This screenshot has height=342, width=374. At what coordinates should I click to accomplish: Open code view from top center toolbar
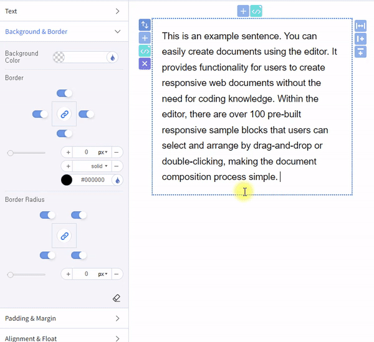[x=256, y=11]
